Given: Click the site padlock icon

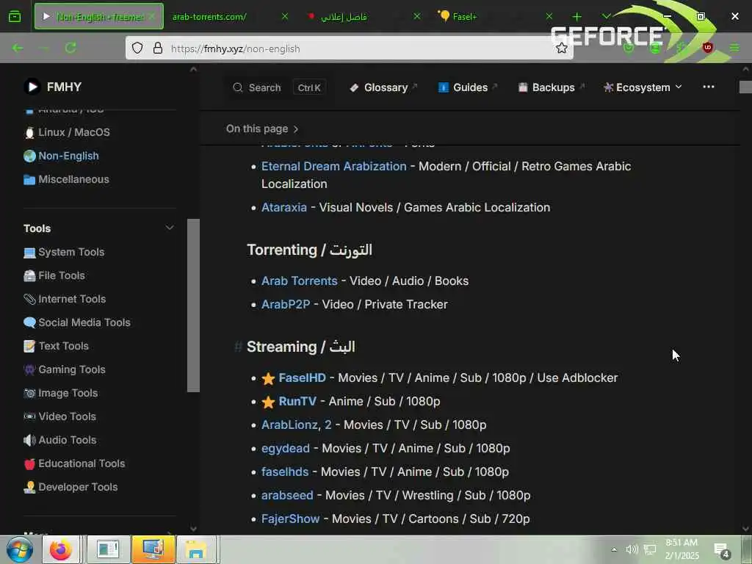Looking at the screenshot, I should tap(158, 48).
